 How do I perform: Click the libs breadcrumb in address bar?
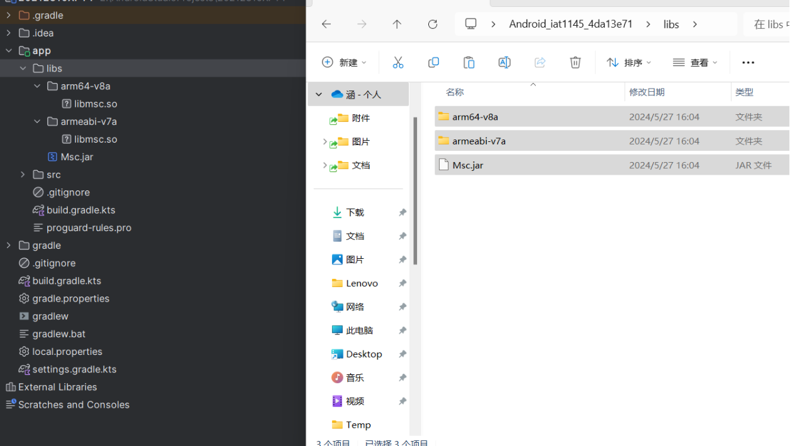coord(671,24)
